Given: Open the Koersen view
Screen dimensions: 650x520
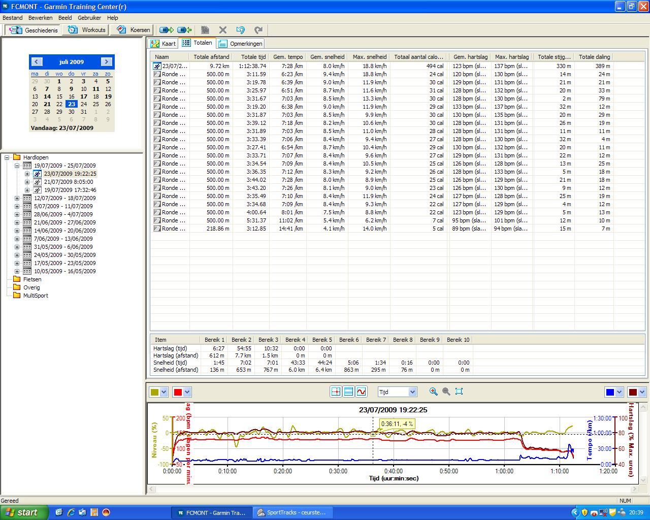Looking at the screenshot, I should 133,30.
